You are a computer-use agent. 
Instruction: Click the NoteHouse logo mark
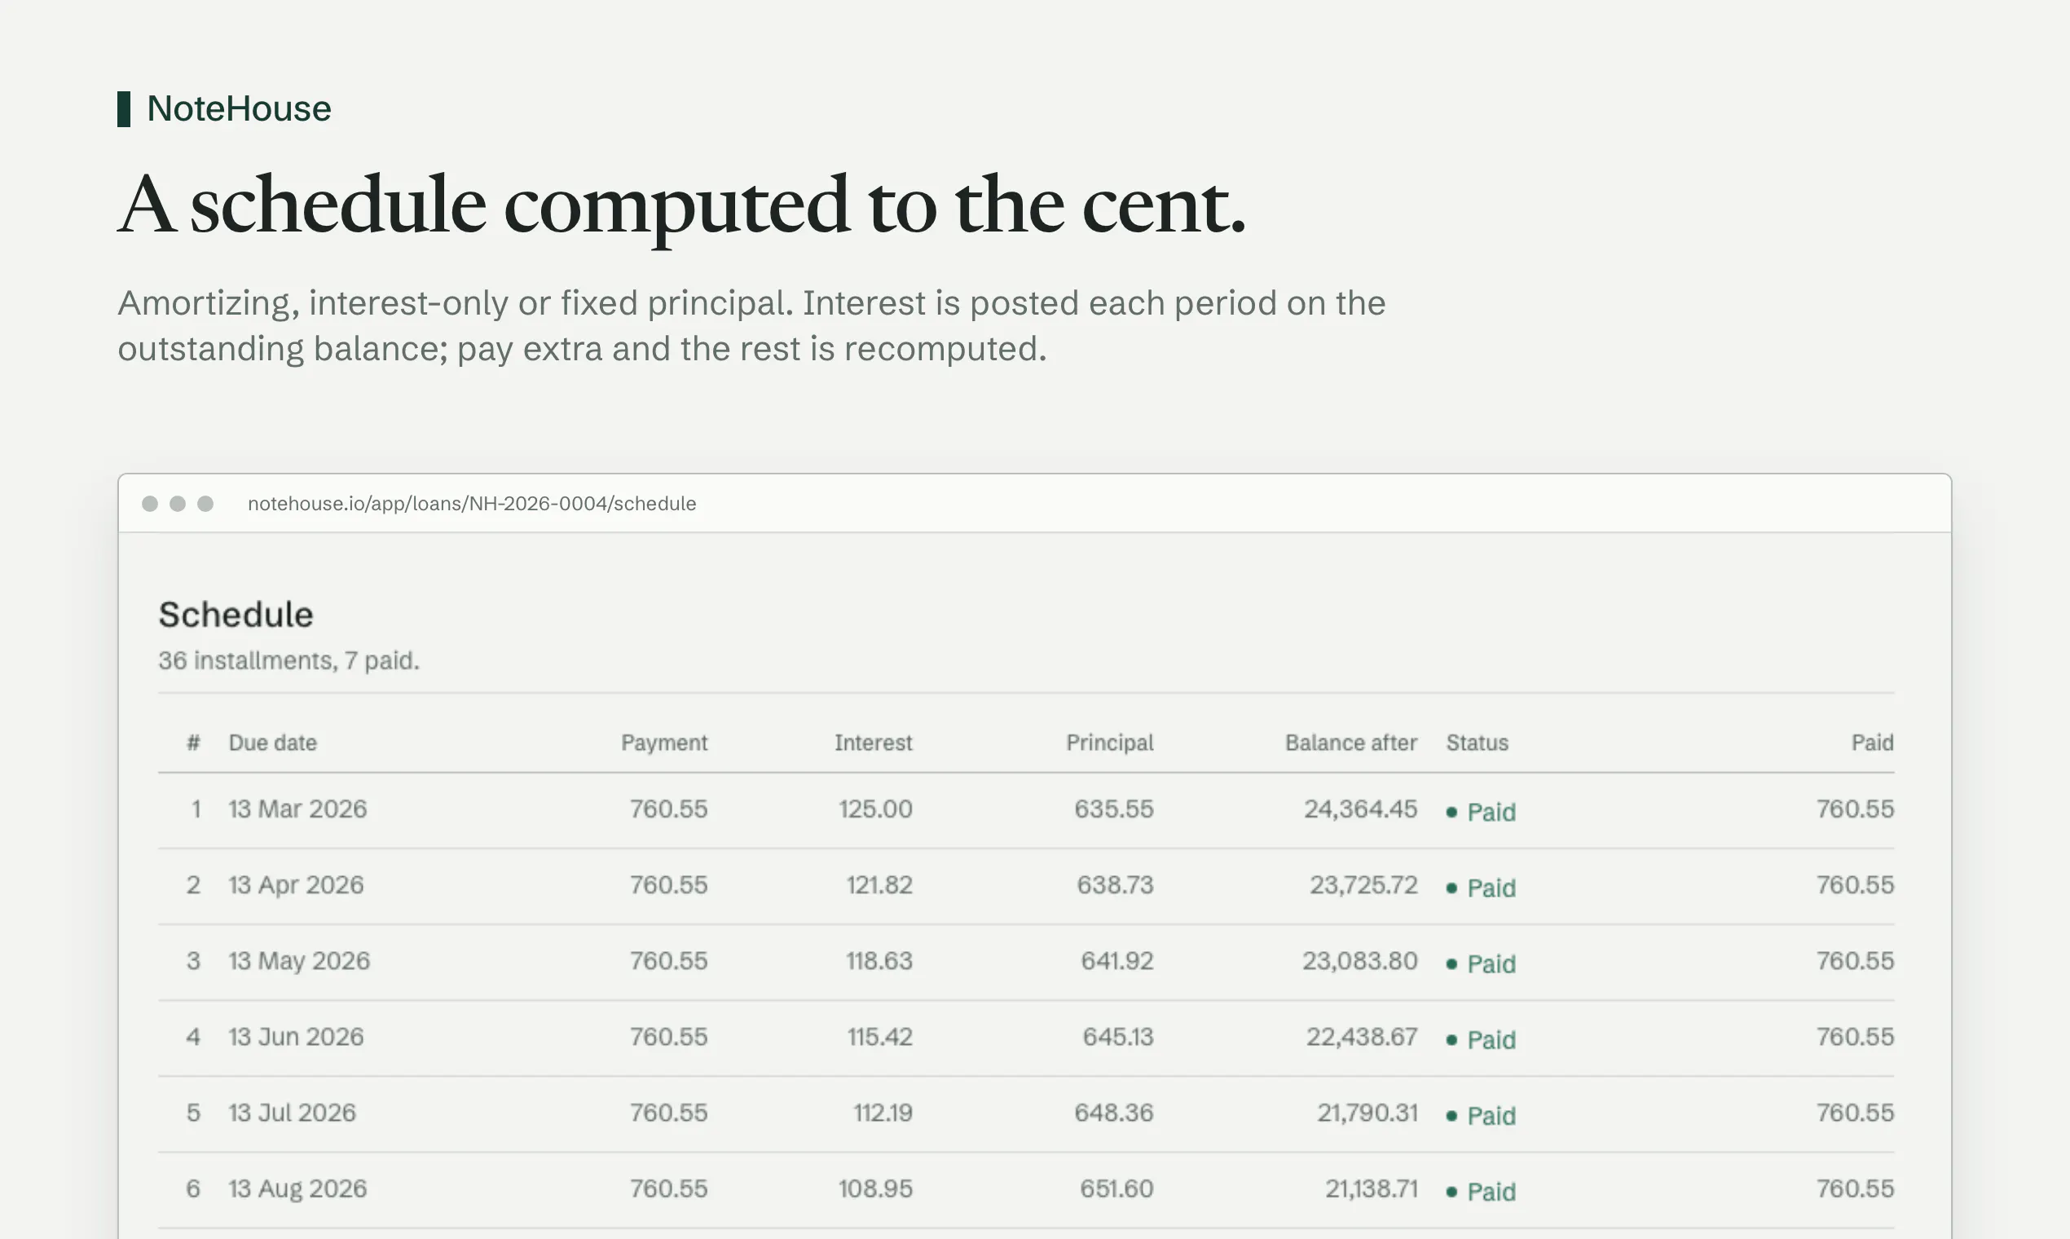point(124,109)
